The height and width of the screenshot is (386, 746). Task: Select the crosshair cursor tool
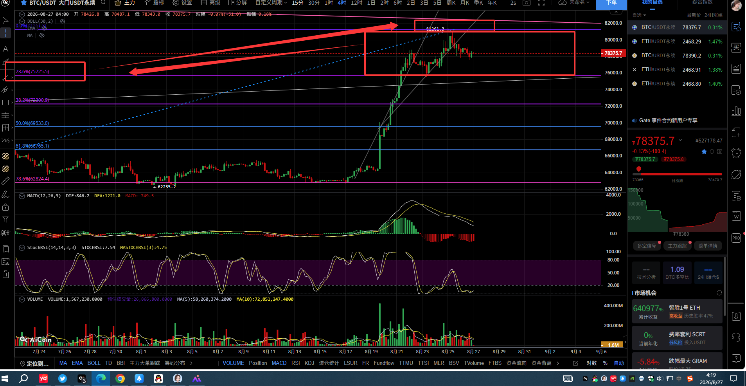(5, 33)
